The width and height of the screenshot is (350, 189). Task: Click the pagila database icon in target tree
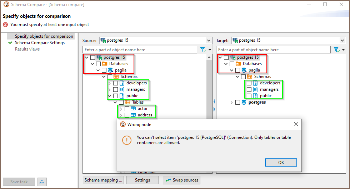244,70
